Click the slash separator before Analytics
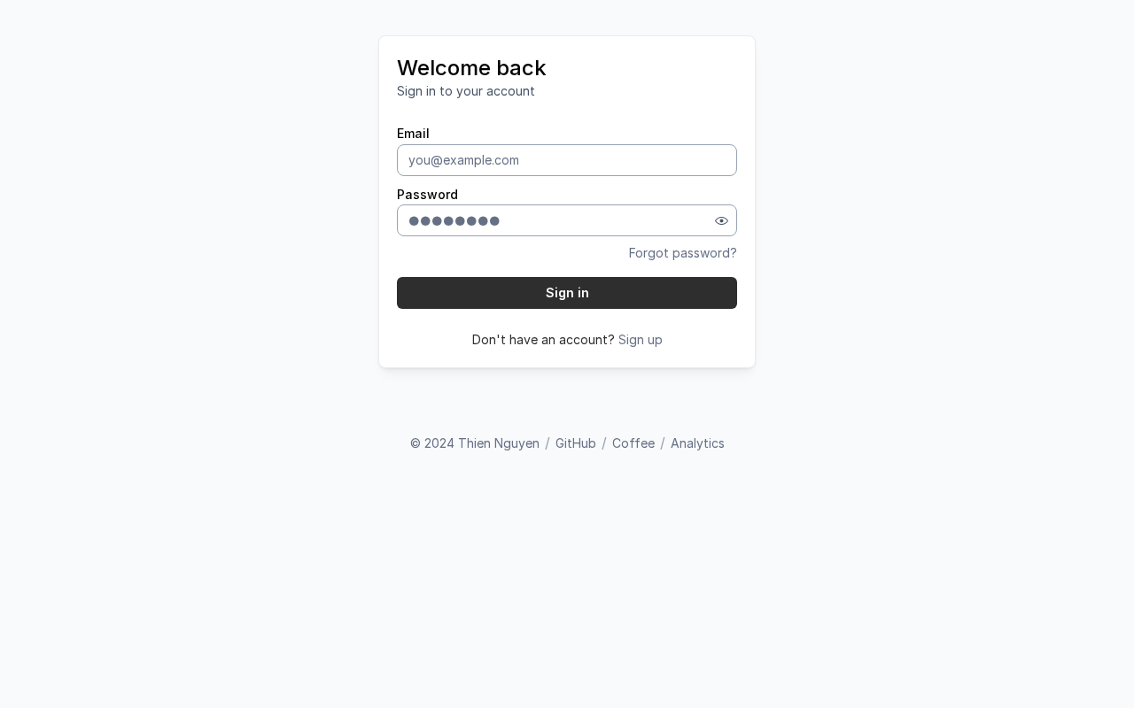Image resolution: width=1134 pixels, height=708 pixels. pos(663,443)
